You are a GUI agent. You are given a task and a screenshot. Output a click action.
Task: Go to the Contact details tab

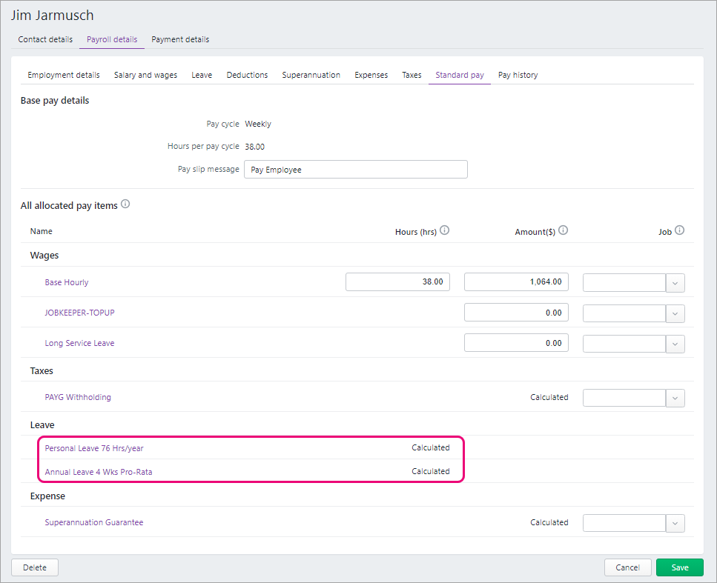[45, 39]
